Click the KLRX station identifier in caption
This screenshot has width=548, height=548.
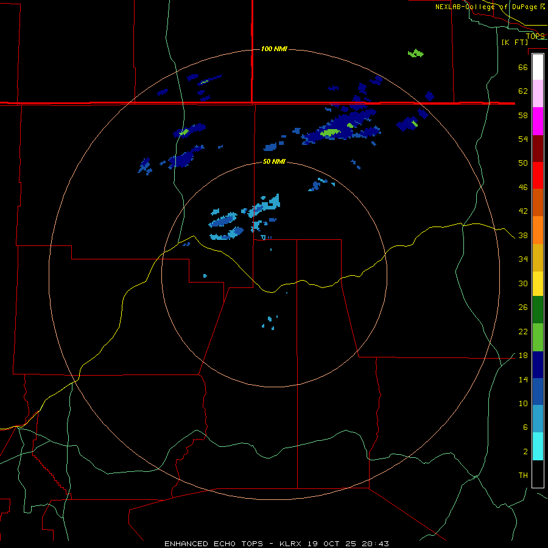coord(292,544)
